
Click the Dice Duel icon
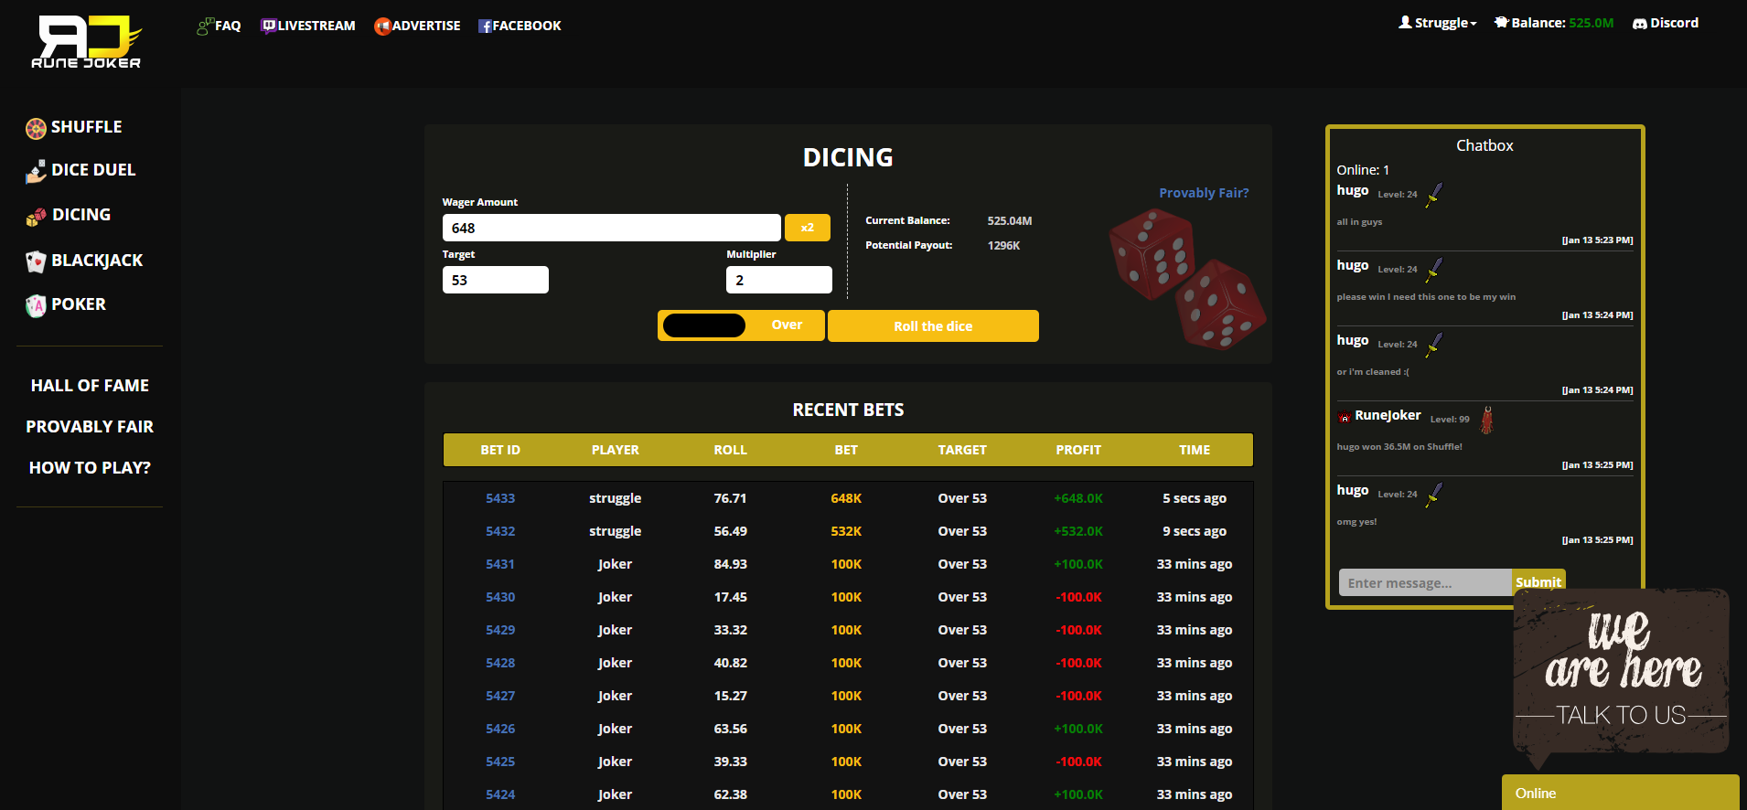pos(36,171)
